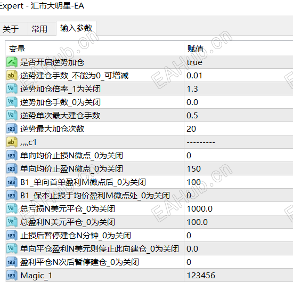The height and width of the screenshot is (282, 293).
Task: Select the ,,,,c1 variable name
Action: click(x=28, y=142)
